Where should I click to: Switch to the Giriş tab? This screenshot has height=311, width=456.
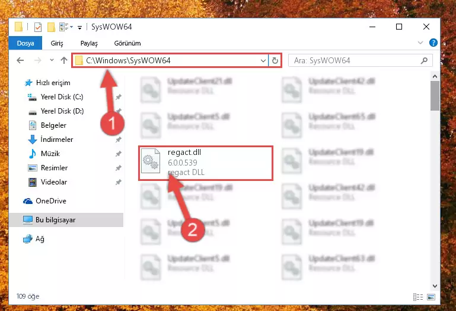(57, 43)
